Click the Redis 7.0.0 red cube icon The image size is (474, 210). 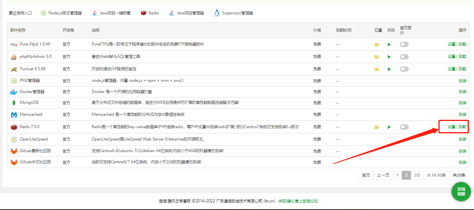(14, 127)
